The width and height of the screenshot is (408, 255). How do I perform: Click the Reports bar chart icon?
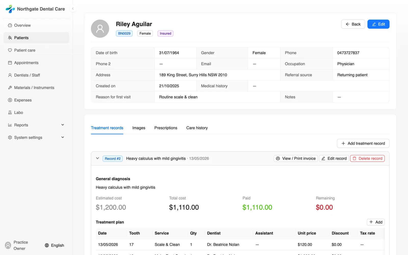pyautogui.click(x=10, y=125)
